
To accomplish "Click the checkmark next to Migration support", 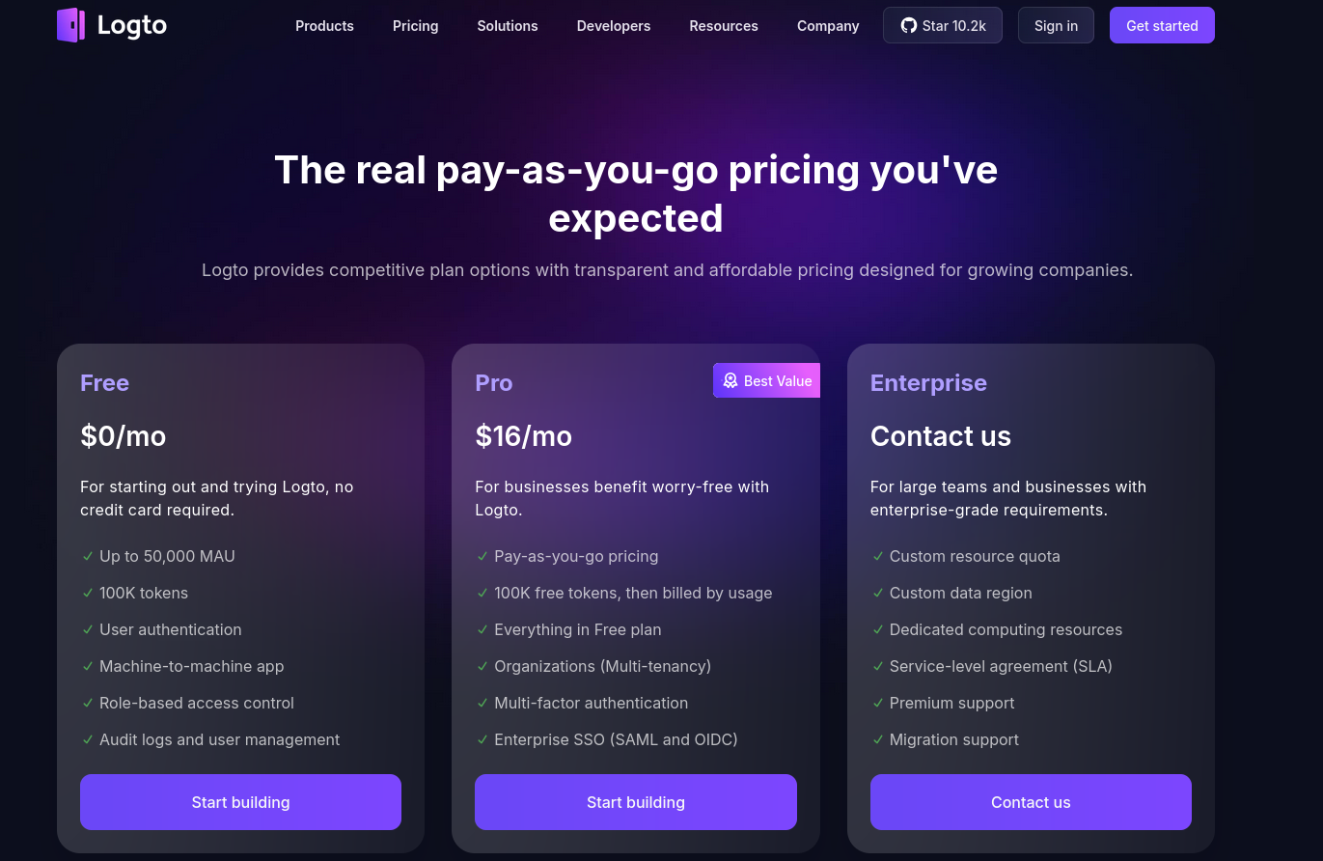I will tap(878, 740).
